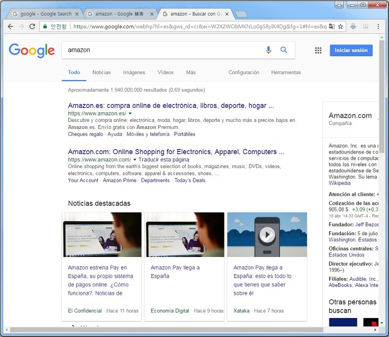
Task: Open the 'Your Account' sitelink
Action: click(x=83, y=180)
